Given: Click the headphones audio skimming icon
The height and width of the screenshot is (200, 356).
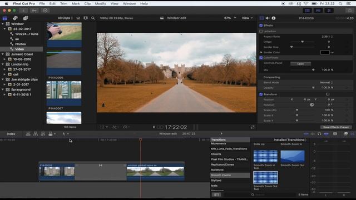Looking at the screenshot, I should 319,134.
